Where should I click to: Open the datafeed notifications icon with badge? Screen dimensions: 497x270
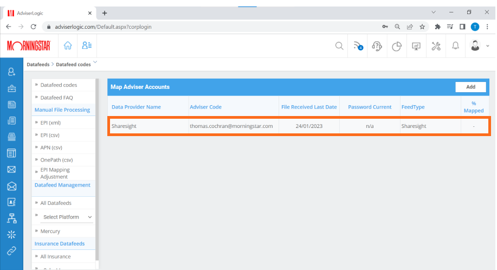[358, 46]
